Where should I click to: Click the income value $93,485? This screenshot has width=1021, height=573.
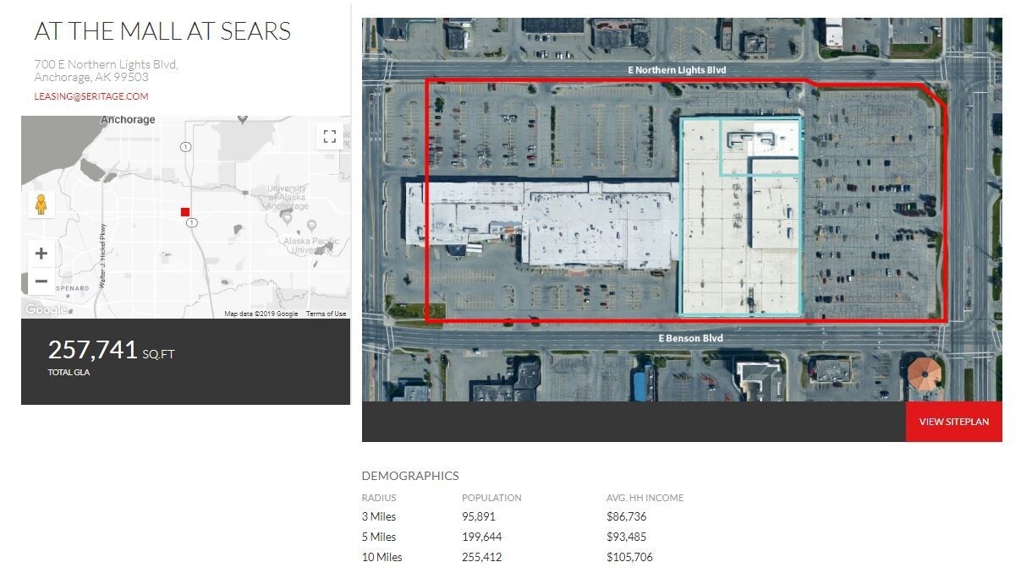626,537
